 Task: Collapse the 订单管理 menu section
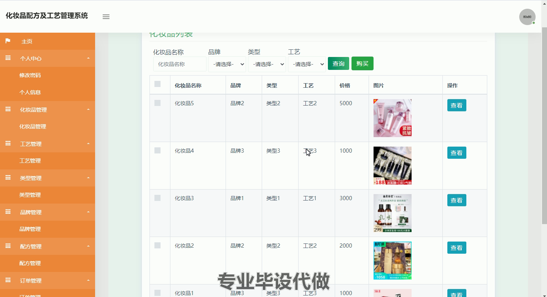click(88, 281)
